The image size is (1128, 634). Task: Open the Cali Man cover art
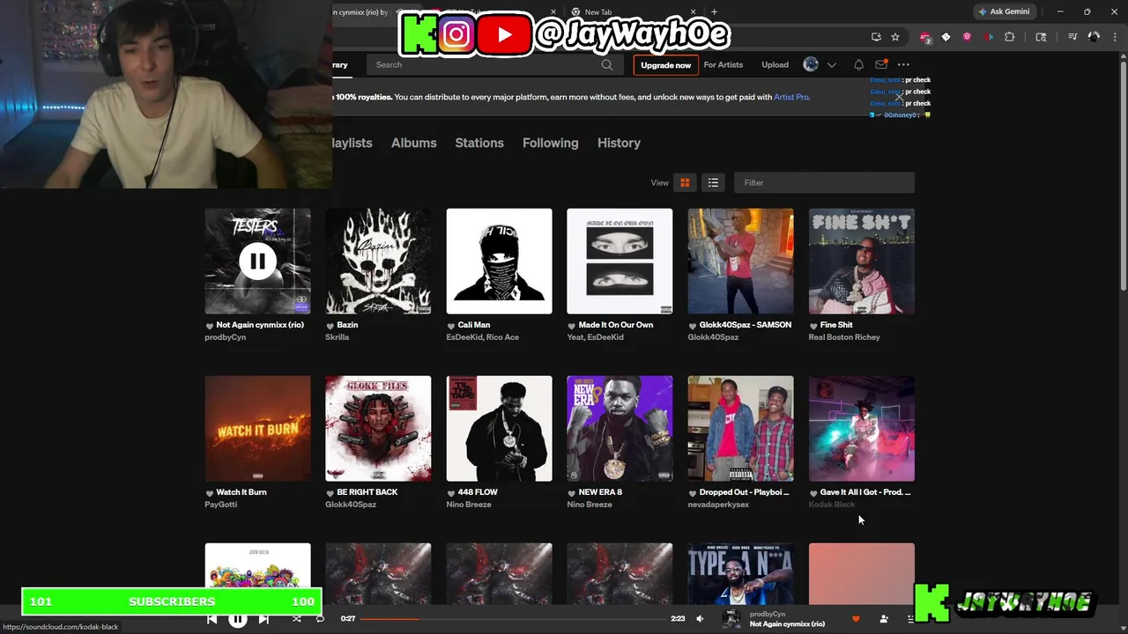(499, 262)
